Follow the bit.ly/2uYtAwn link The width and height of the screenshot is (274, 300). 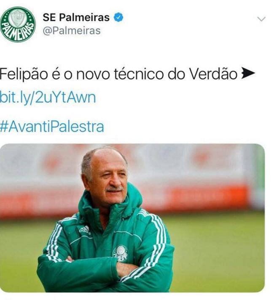[x=48, y=98]
